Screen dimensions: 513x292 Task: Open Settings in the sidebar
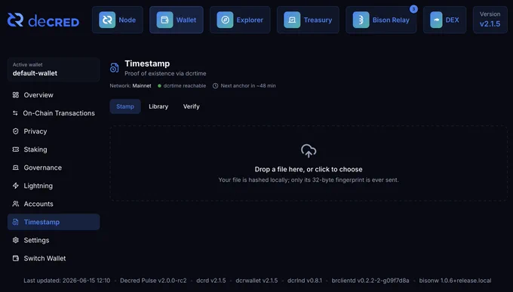click(x=54, y=240)
